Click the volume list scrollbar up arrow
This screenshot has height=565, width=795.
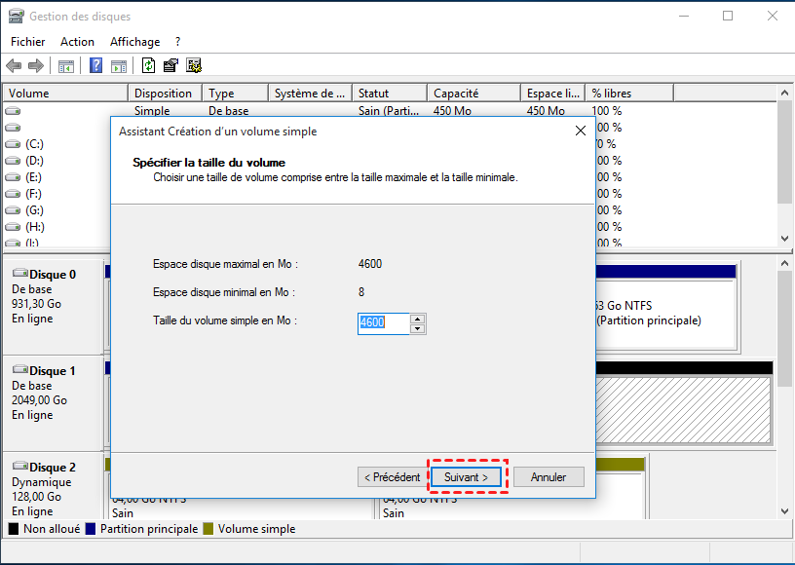[784, 93]
